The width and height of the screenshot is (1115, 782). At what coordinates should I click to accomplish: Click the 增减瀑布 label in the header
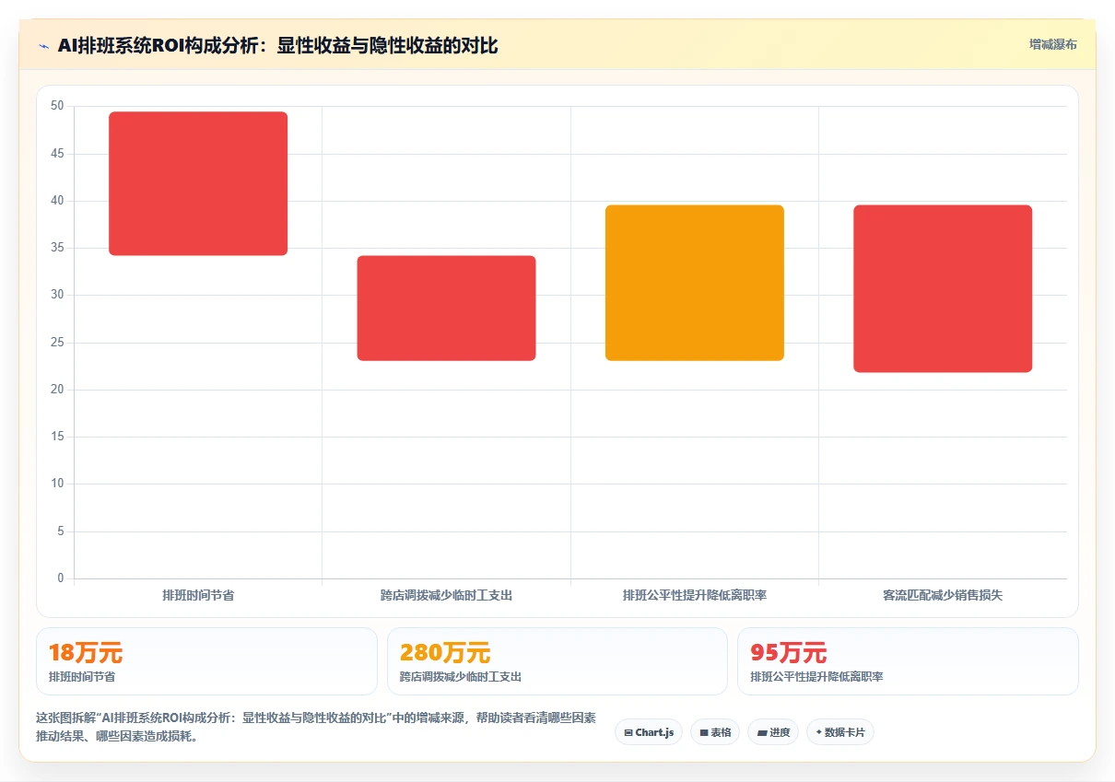1053,45
